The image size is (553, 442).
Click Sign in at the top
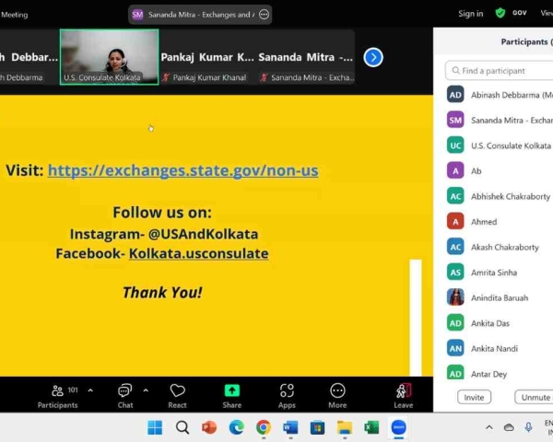470,14
